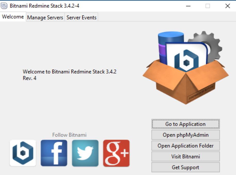Image resolution: width=236 pixels, height=175 pixels.
Task: Select the Welcome tab
Action: click(x=13, y=17)
